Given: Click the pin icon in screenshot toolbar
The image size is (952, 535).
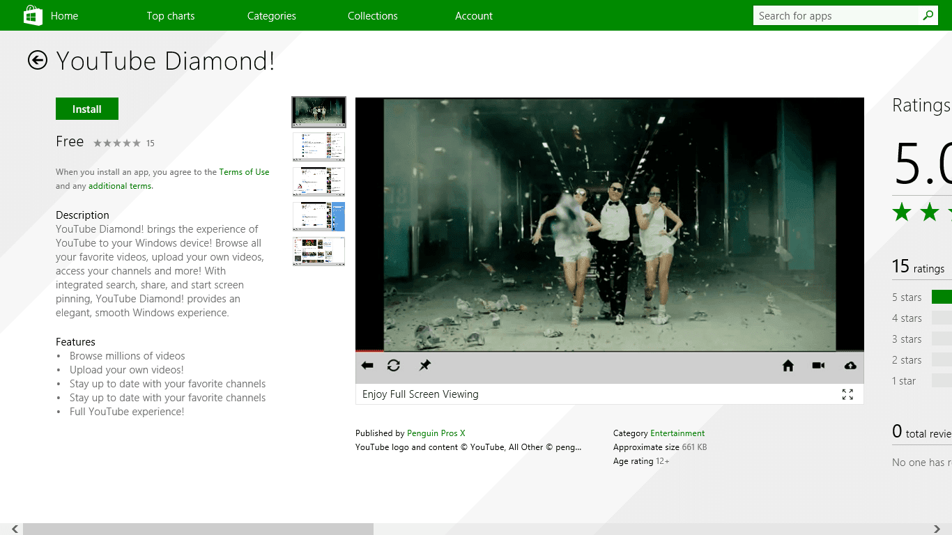Looking at the screenshot, I should pos(424,366).
